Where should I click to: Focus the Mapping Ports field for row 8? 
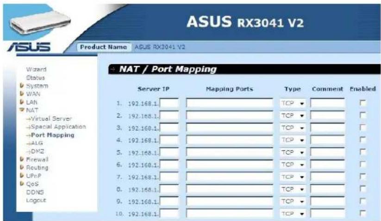pos(230,189)
